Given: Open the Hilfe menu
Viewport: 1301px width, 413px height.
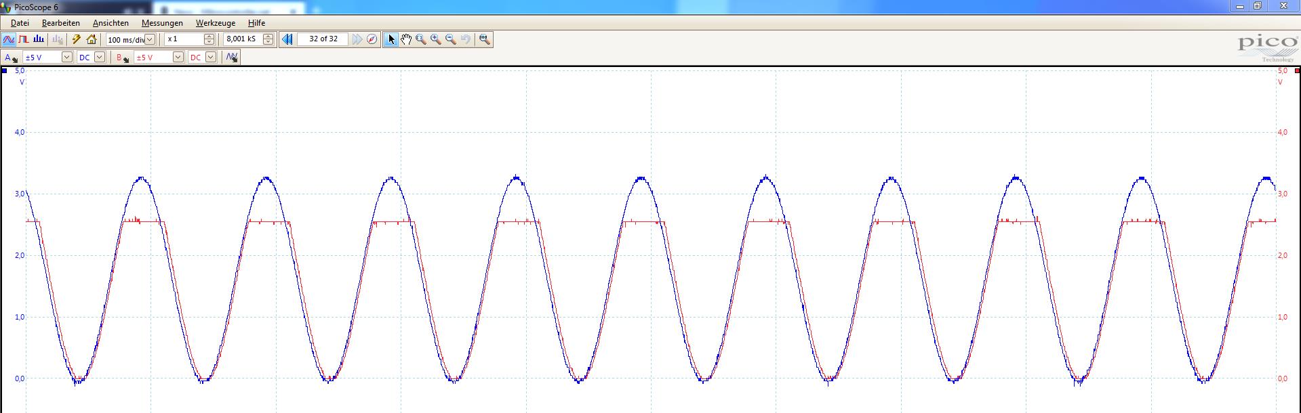Looking at the screenshot, I should [x=256, y=23].
